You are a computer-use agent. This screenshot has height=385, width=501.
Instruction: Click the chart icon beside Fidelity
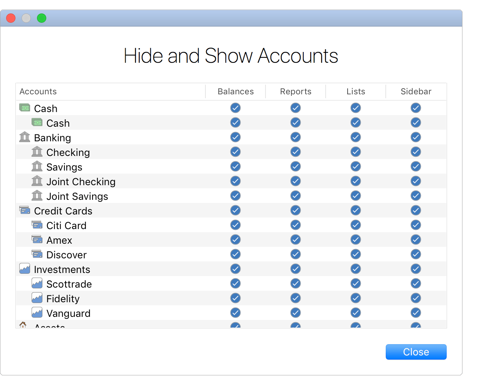(x=37, y=298)
